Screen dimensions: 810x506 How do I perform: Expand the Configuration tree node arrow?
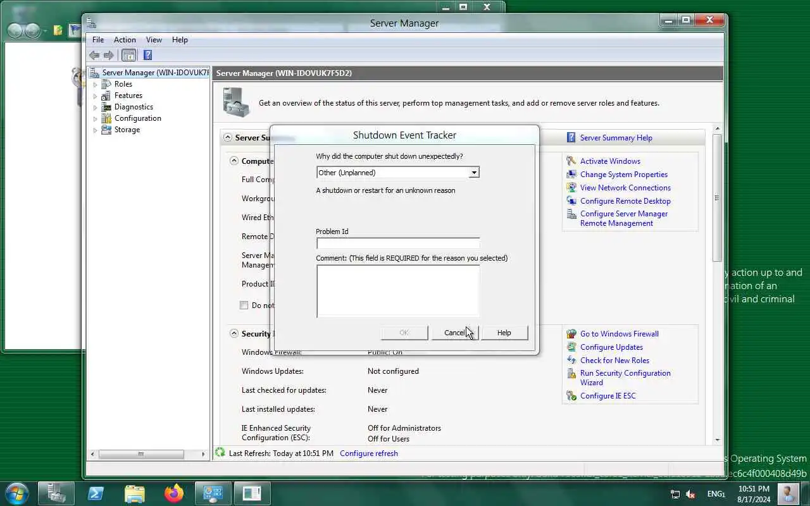[x=96, y=118]
